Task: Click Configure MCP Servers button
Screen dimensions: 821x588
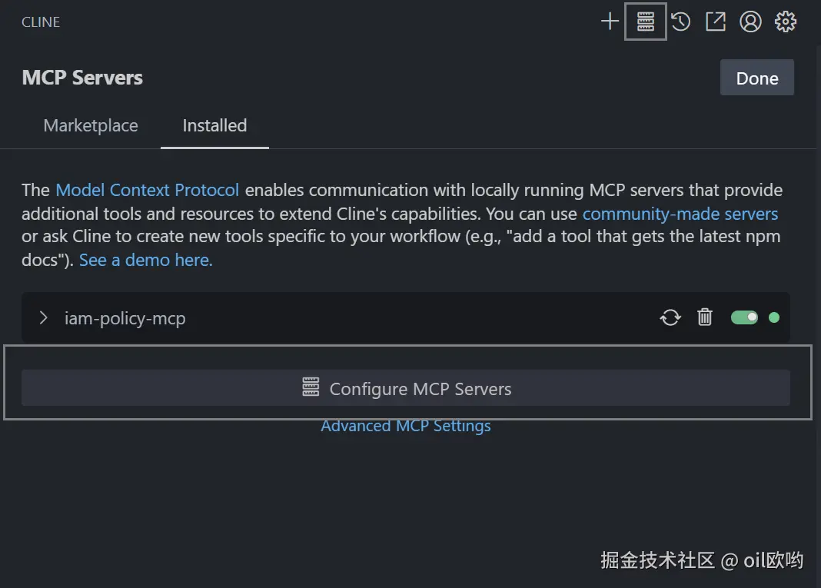Action: coord(406,388)
